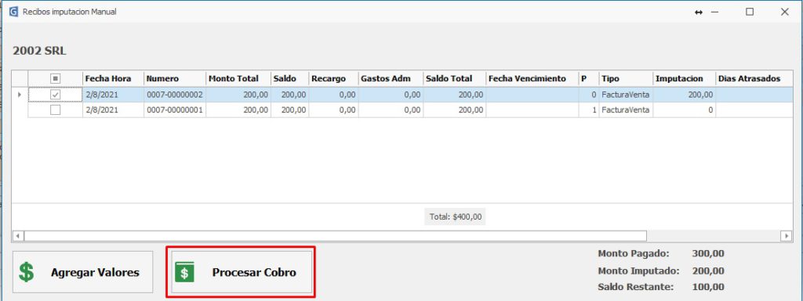Click the left arrow of horizontal scrollbar

(x=17, y=235)
